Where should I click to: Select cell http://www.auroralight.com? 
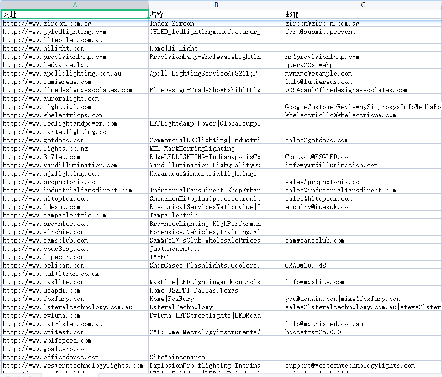point(75,98)
